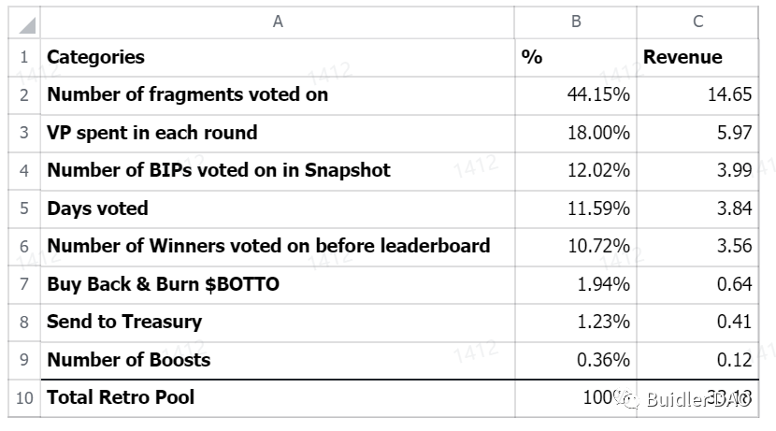The width and height of the screenshot is (776, 431).
Task: Click the 12.02% percentage cell
Action: 576,171
